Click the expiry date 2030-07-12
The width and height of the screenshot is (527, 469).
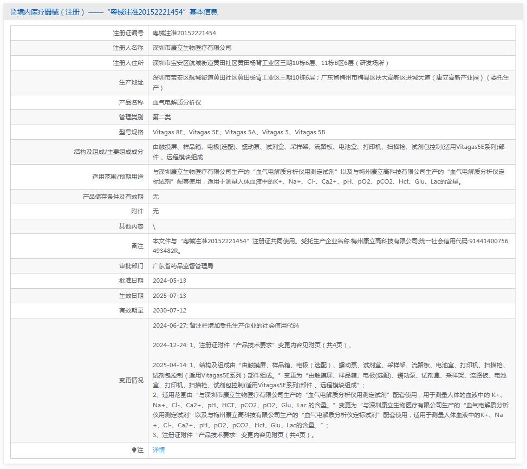169,310
